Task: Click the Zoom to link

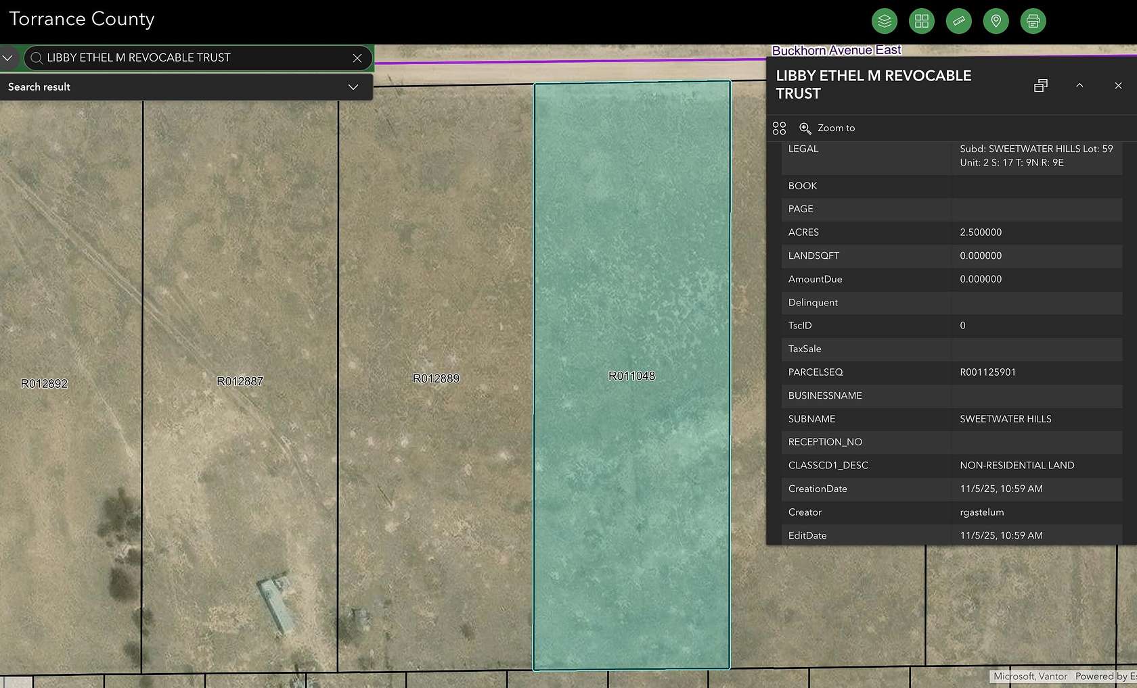Action: point(835,128)
